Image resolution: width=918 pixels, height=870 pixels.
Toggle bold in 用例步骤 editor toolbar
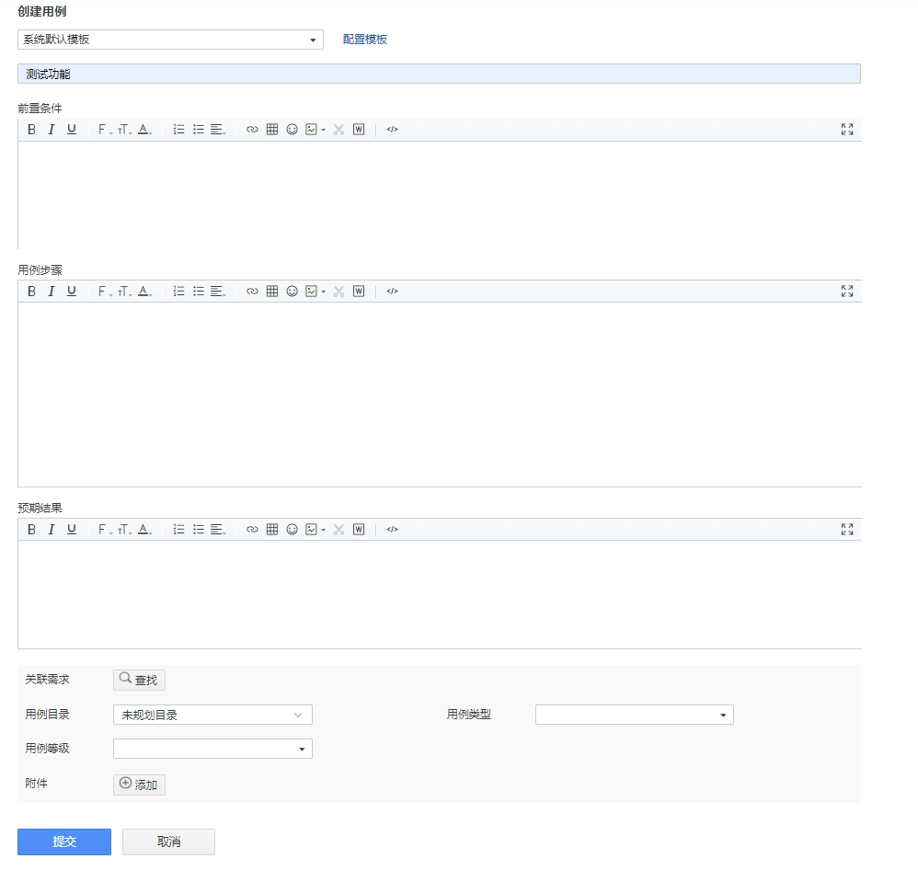[x=31, y=291]
